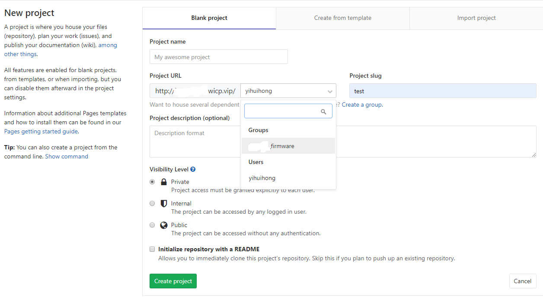Image resolution: width=543 pixels, height=297 pixels.
Task: Click the Internal shield icon
Action: (x=163, y=203)
